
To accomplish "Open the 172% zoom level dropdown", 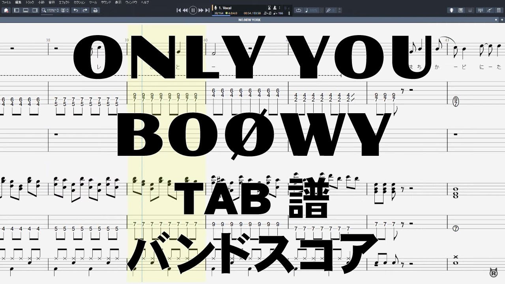I will [x=53, y=10].
